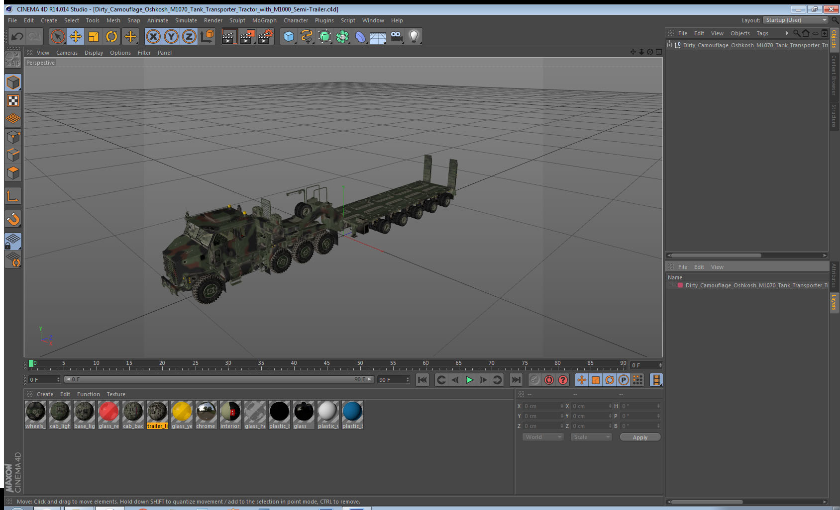Viewport: 840px width, 510px height.
Task: Play animation forward
Action: (x=469, y=380)
